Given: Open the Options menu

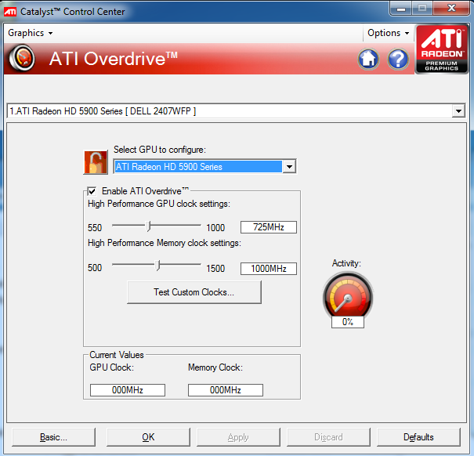Looking at the screenshot, I should tap(388, 33).
